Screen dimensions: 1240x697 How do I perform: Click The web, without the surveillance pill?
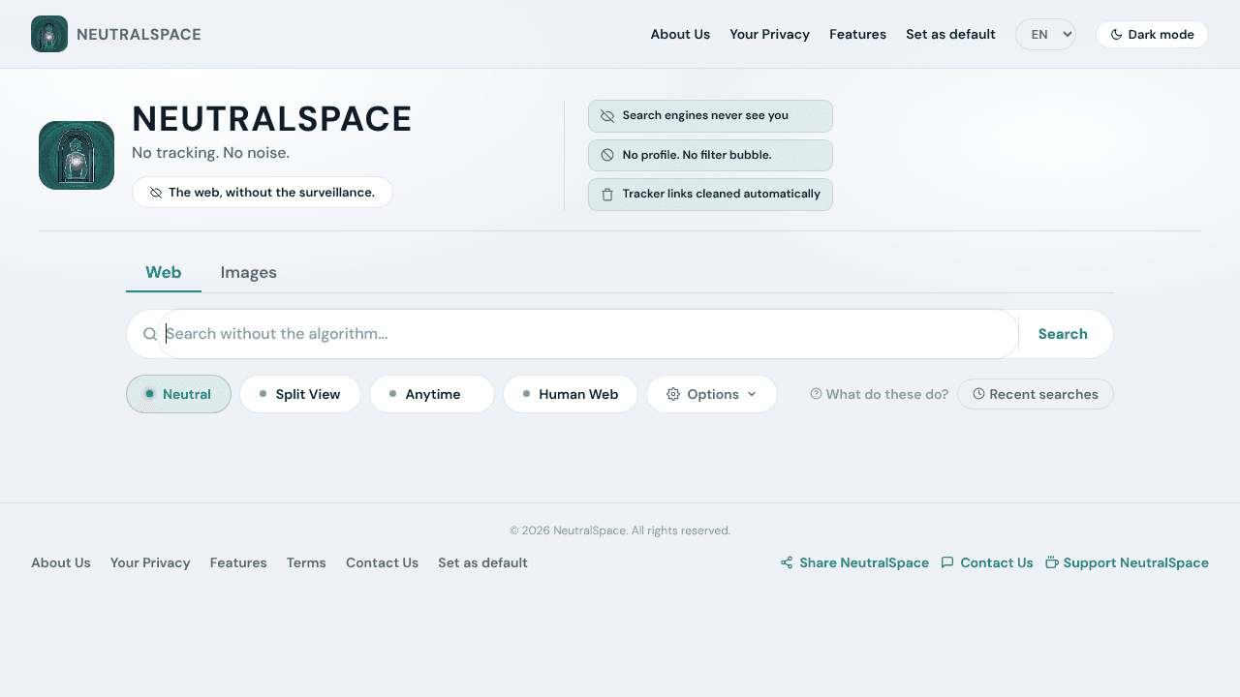263,193
